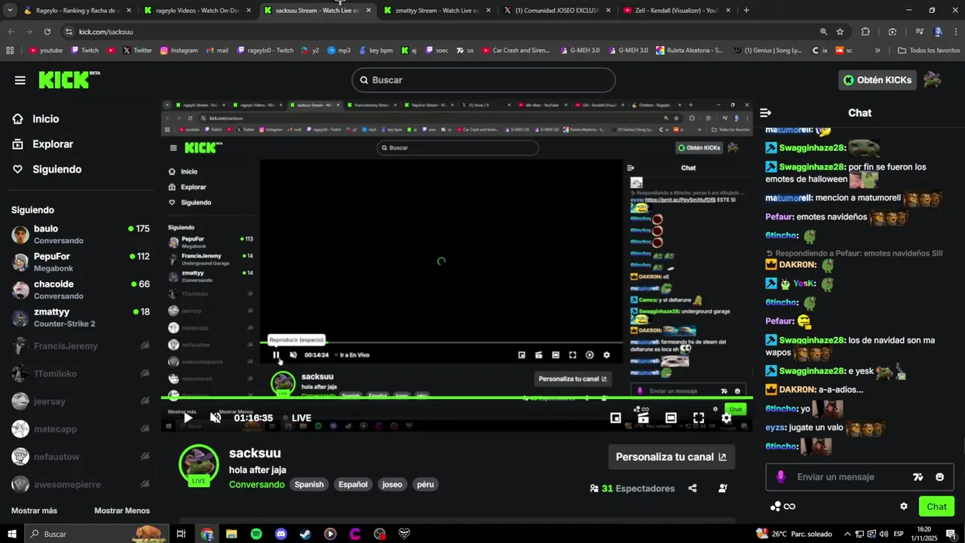The width and height of the screenshot is (965, 543).
Task: Open a new browser tab
Action: click(x=746, y=11)
